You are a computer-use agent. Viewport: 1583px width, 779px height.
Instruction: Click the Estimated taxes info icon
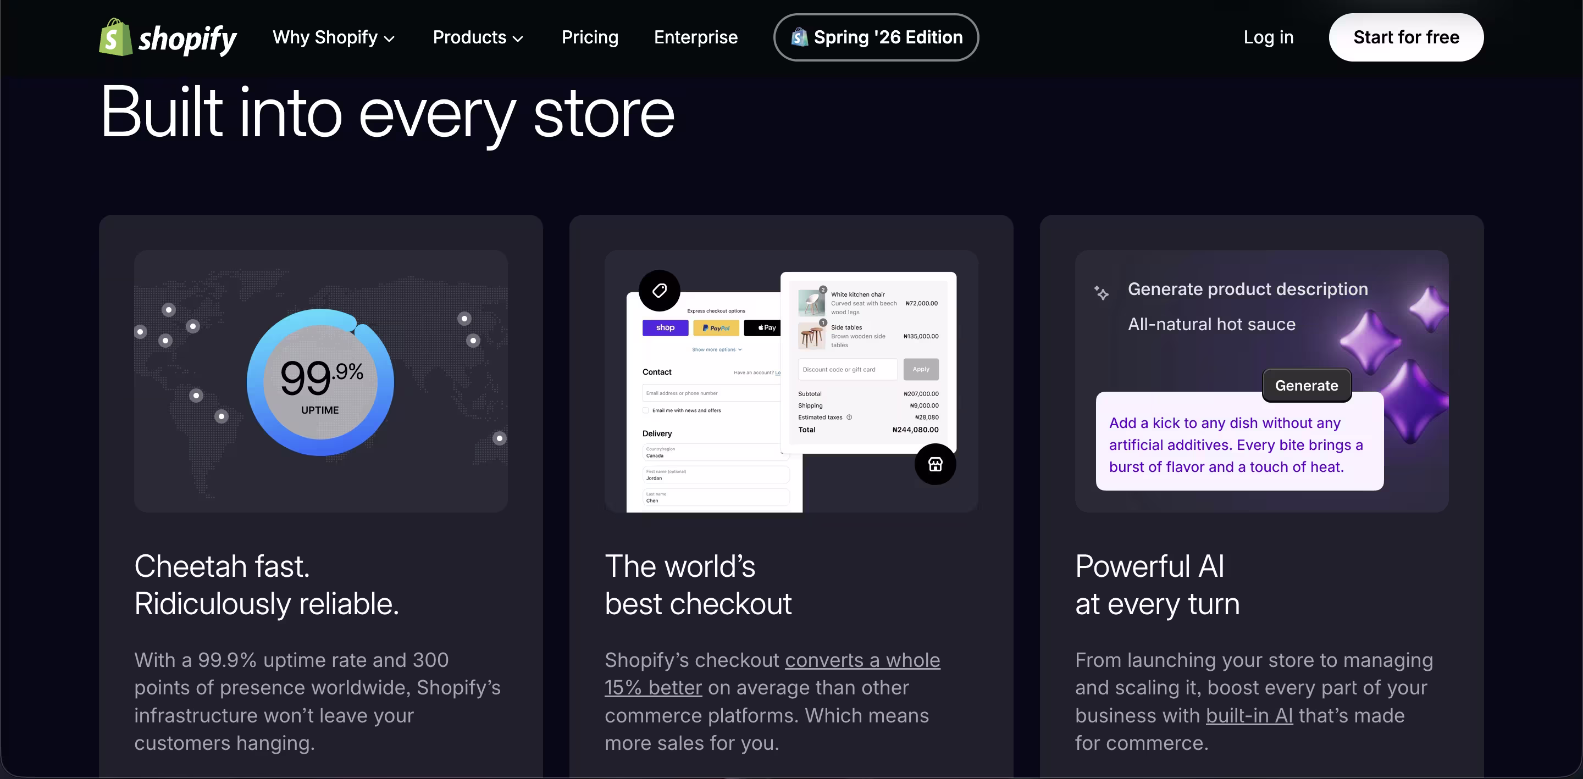849,417
